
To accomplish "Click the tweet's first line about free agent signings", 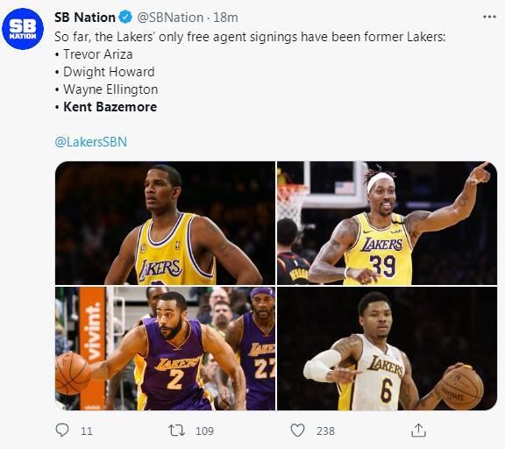I will [x=250, y=37].
